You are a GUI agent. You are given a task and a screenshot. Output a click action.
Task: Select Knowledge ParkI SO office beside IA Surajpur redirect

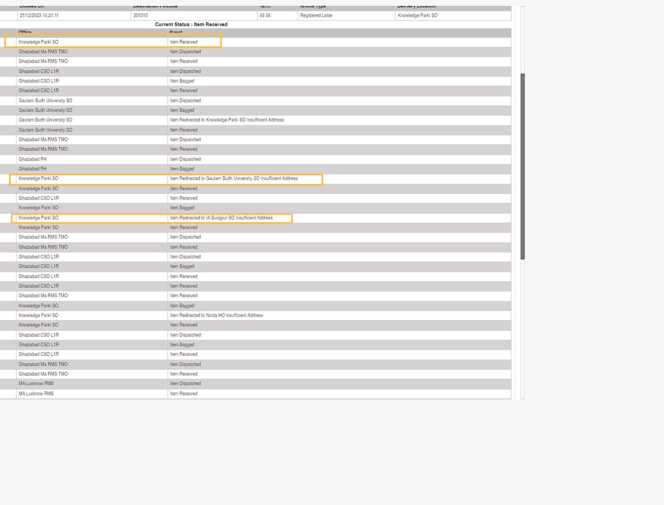(x=38, y=218)
